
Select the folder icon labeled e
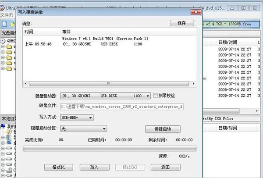(x=9, y=52)
